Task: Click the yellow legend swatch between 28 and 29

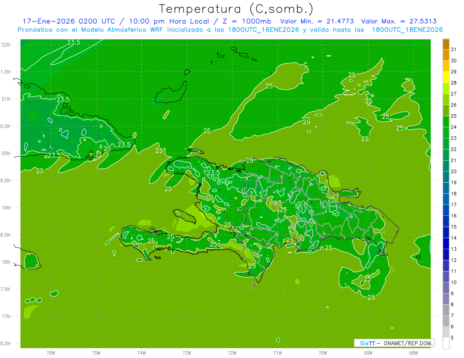Action: [x=446, y=77]
